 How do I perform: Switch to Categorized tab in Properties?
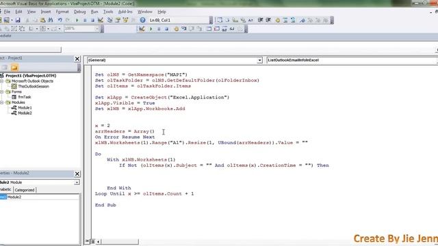pyautogui.click(x=25, y=190)
